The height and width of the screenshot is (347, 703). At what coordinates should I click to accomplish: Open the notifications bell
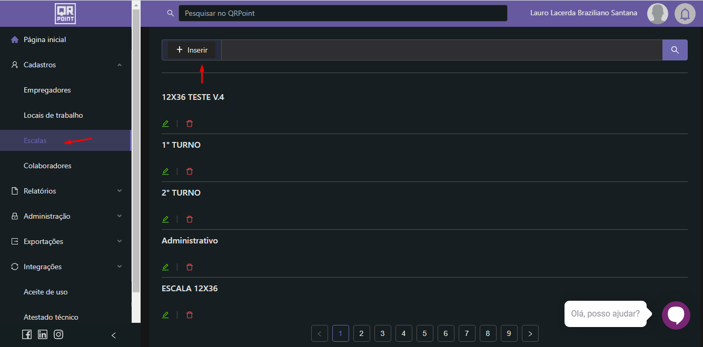(x=685, y=14)
